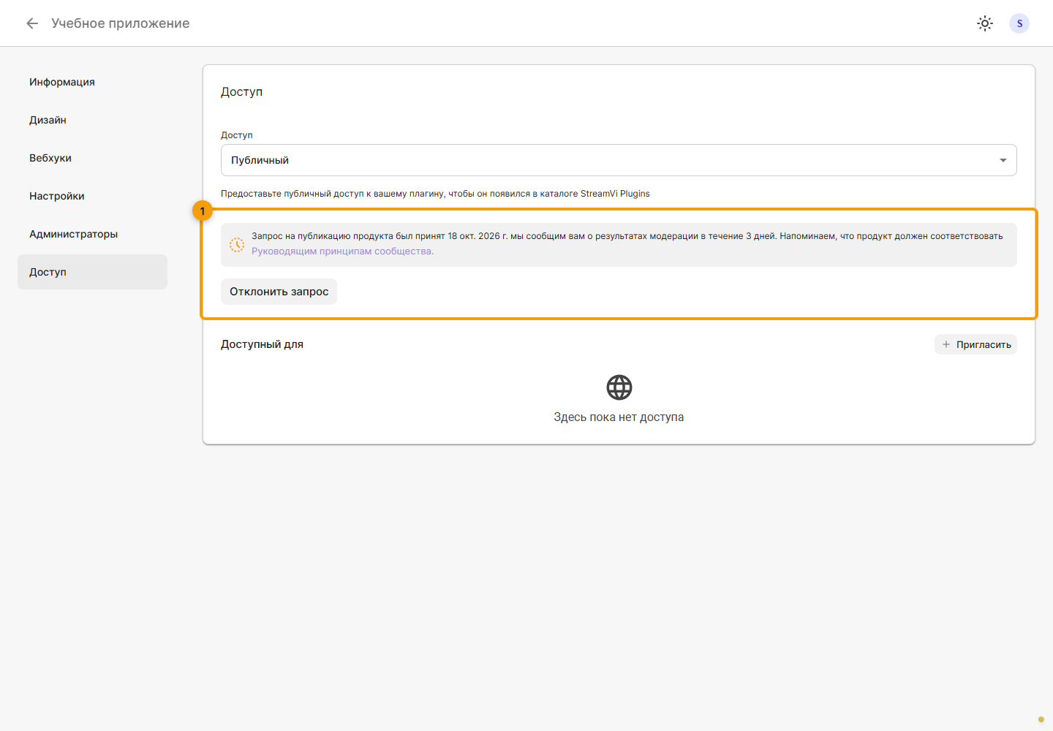Click the Учебное приложение title
The image size is (1053, 731).
(x=121, y=23)
